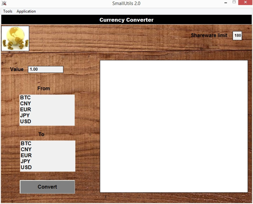Click the white results output area
Image resolution: width=253 pixels, height=204 pixels.
[x=174, y=126]
